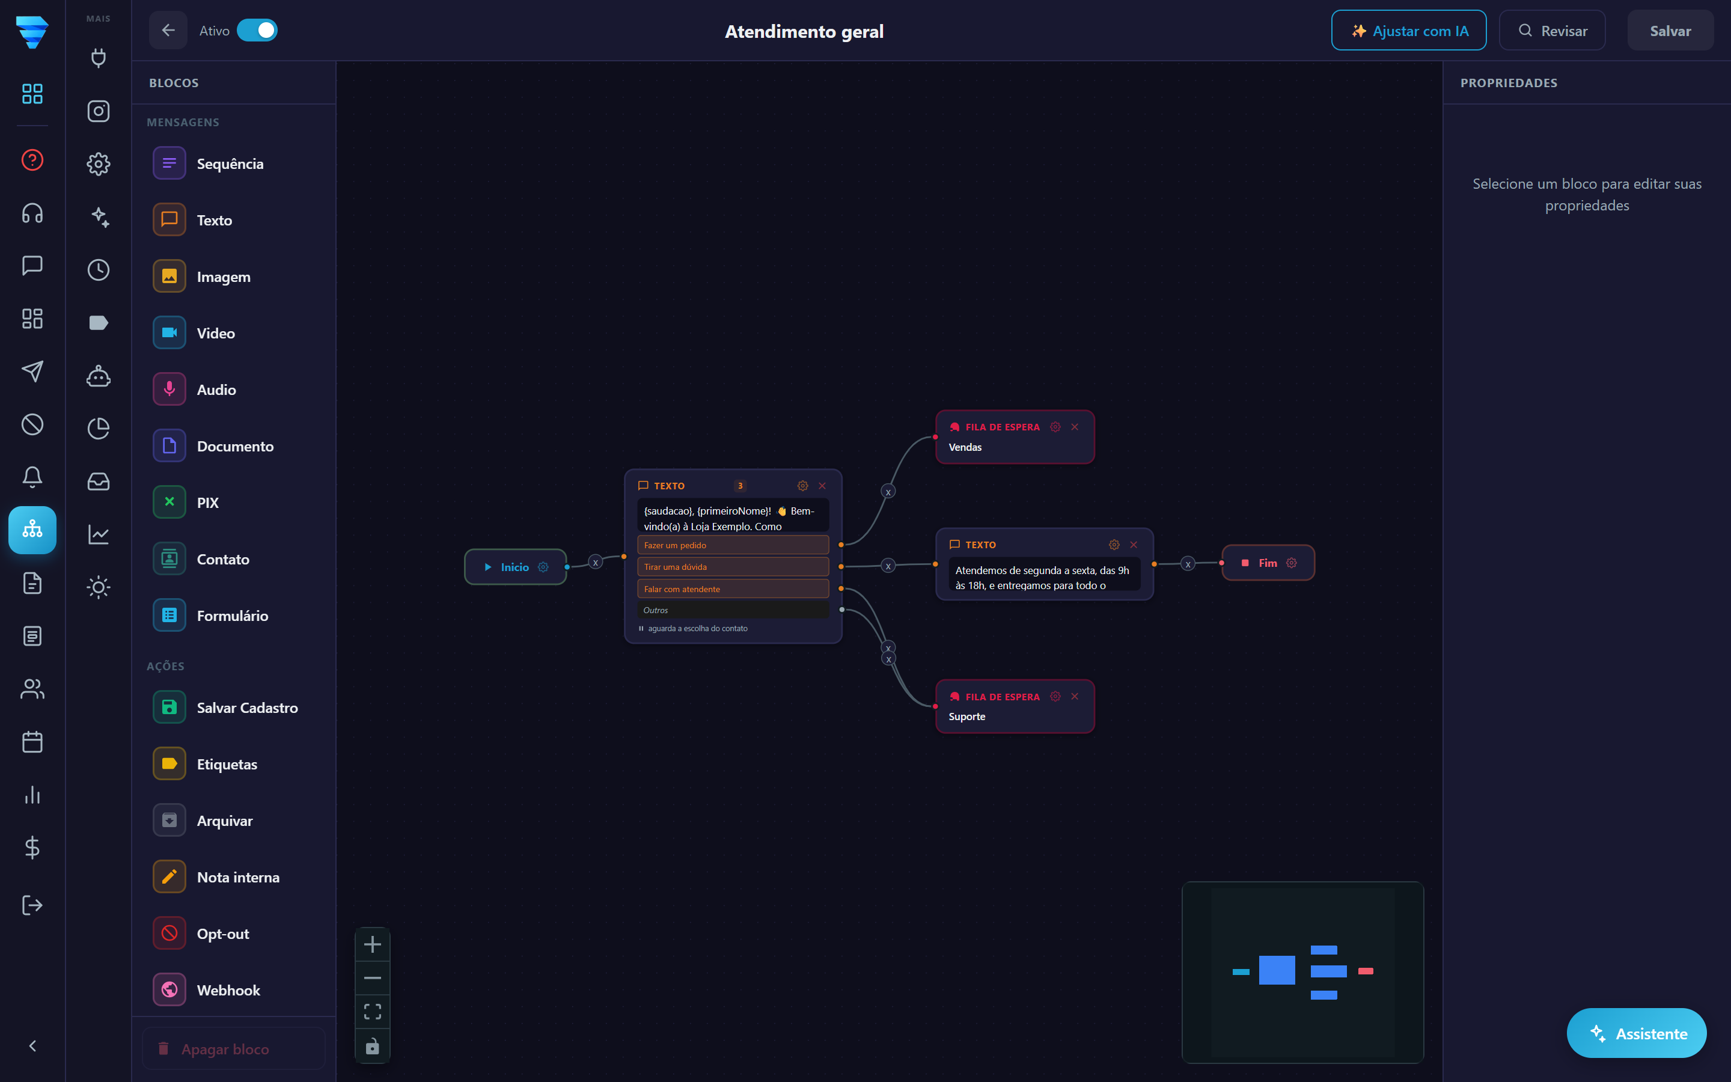Add a Nota interna block
Image resolution: width=1731 pixels, height=1082 pixels.
click(x=234, y=876)
